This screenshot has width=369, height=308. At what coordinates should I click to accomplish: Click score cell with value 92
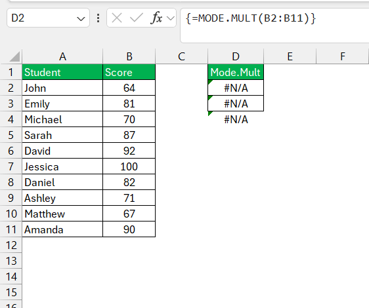129,151
